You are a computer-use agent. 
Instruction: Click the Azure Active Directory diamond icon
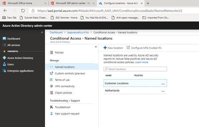pos(4,58)
